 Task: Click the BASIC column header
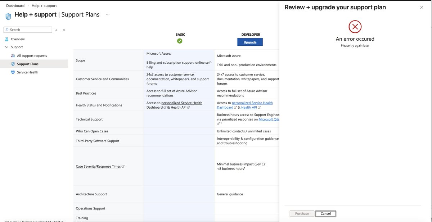tap(180, 35)
